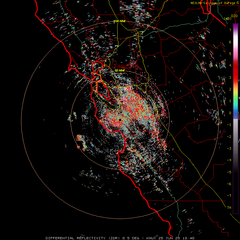Click the TH threshold label on the scale
Screen dimensions: 240x240
click(229, 207)
